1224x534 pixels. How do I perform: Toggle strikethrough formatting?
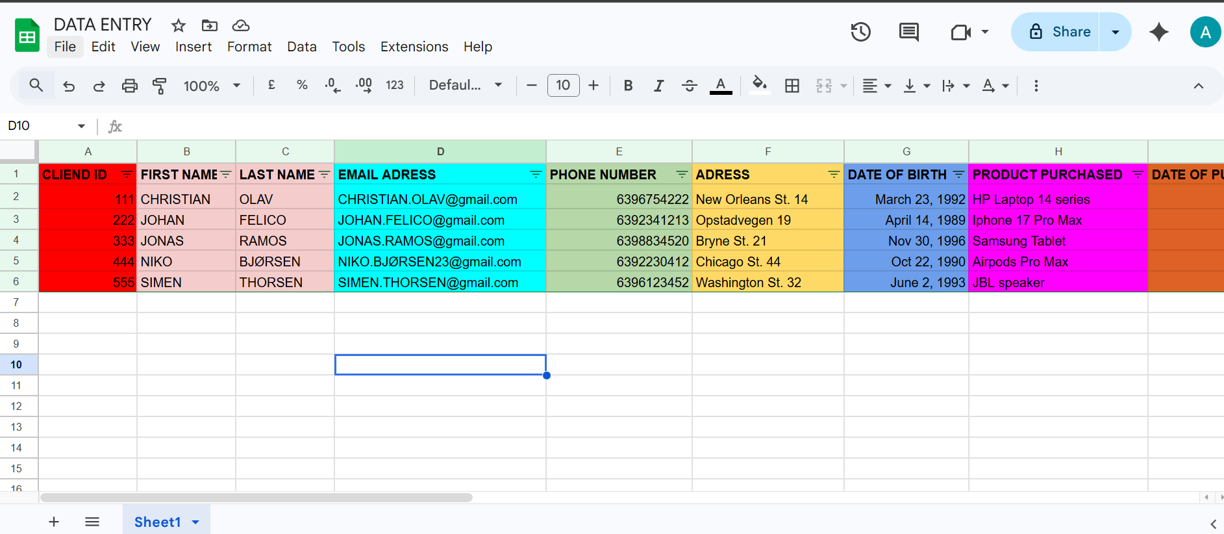coord(690,86)
